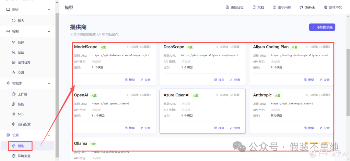Open the 技能 skills page

pos(27,104)
